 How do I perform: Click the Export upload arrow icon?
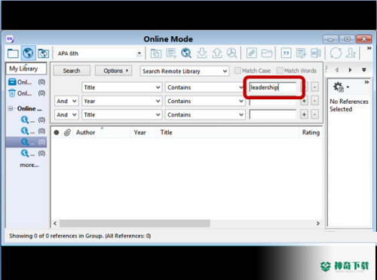click(217, 53)
